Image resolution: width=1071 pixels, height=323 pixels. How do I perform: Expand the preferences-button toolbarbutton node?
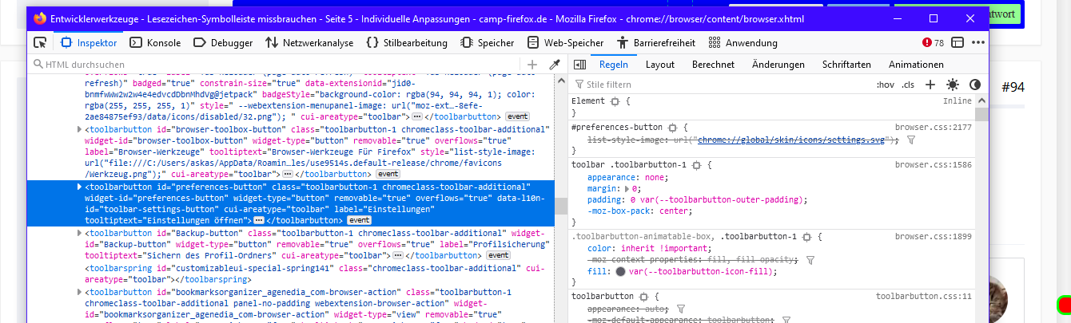[78, 187]
